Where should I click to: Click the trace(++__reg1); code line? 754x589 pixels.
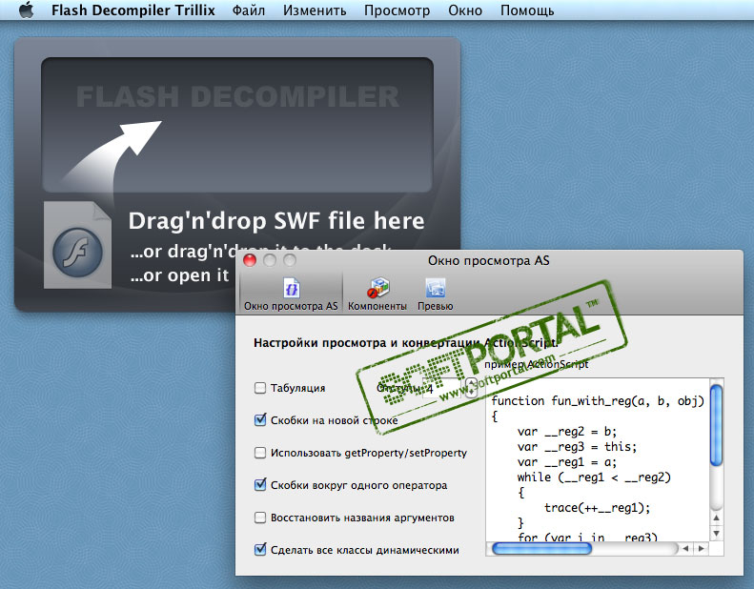(598, 508)
